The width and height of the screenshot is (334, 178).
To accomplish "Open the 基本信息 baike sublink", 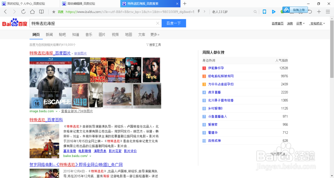I will [x=70, y=151].
